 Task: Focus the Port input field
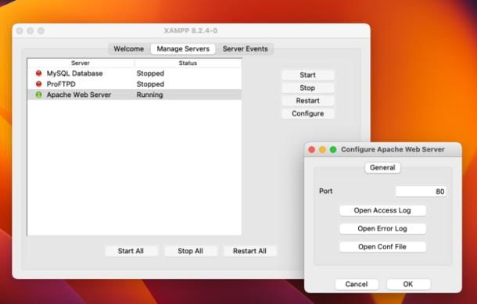421,191
